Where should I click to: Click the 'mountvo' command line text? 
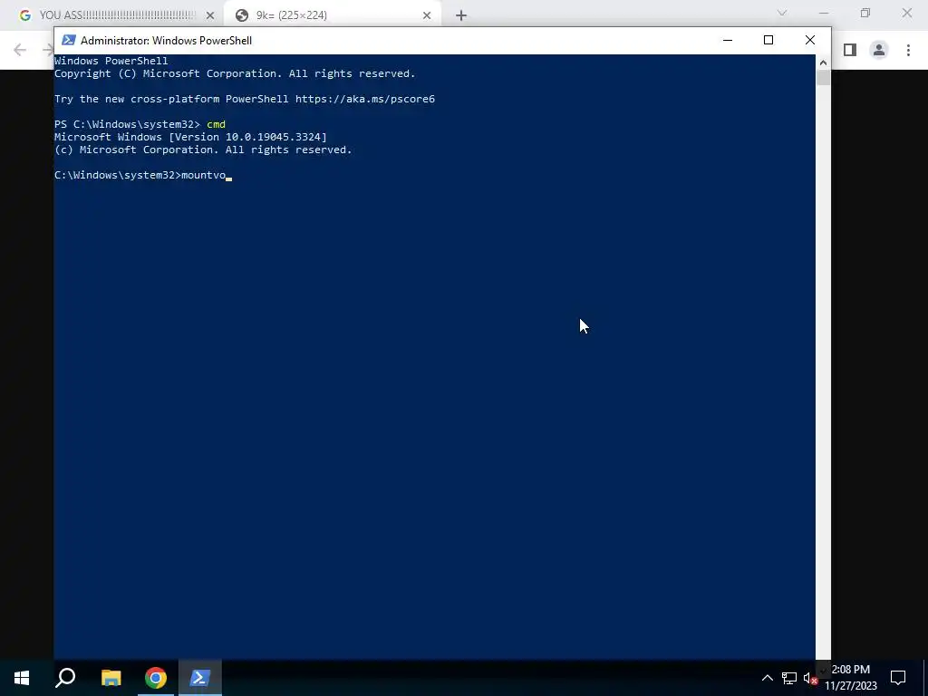(x=204, y=175)
